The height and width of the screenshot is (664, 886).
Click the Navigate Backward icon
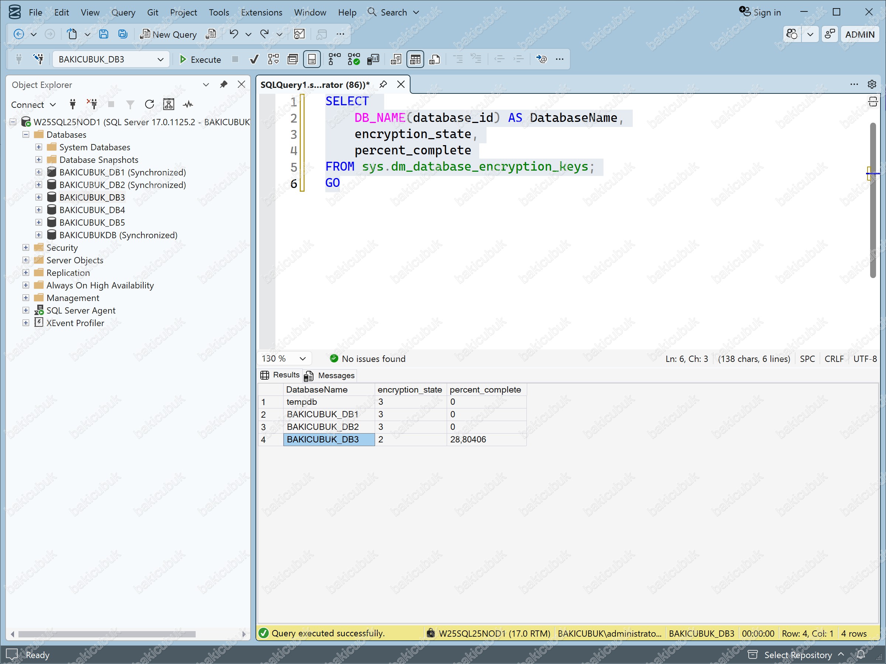pos(18,34)
